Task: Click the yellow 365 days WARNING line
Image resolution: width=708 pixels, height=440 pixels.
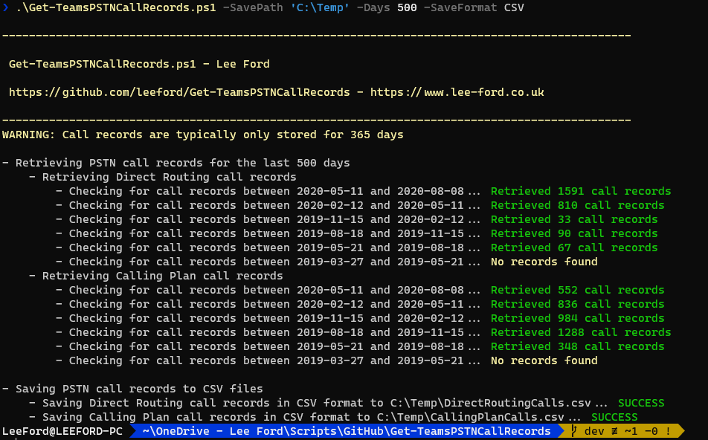Action: 202,135
